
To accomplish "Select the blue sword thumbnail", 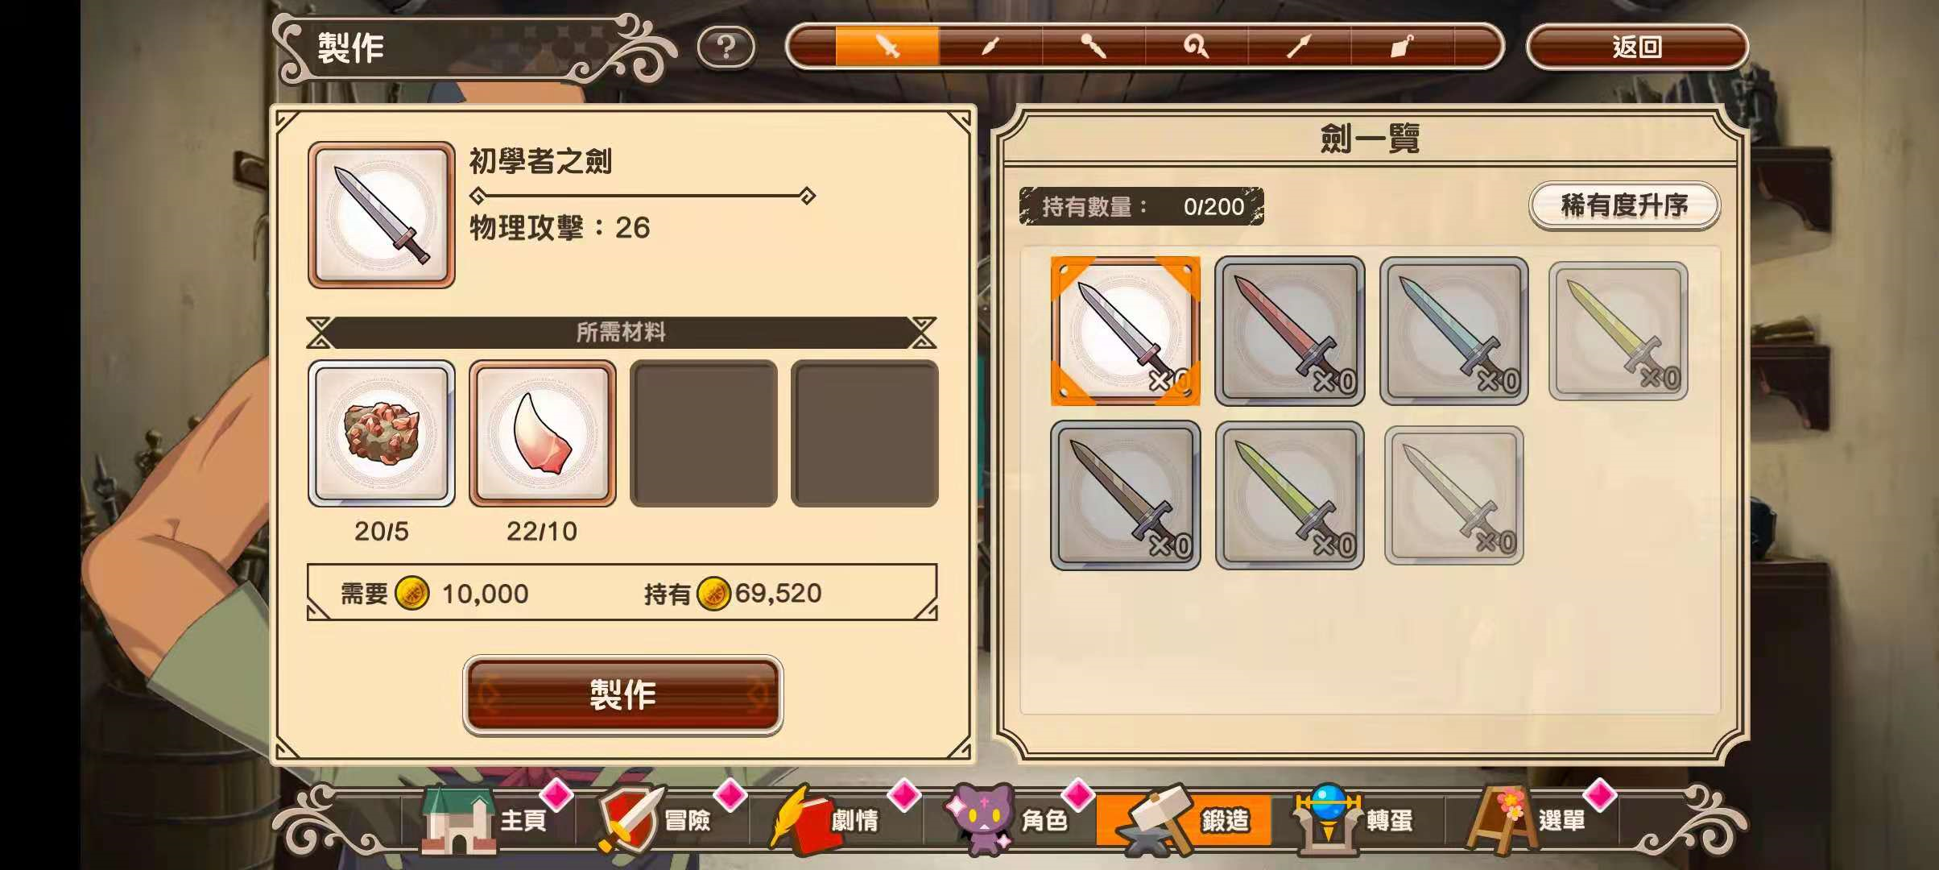I will [x=1453, y=331].
